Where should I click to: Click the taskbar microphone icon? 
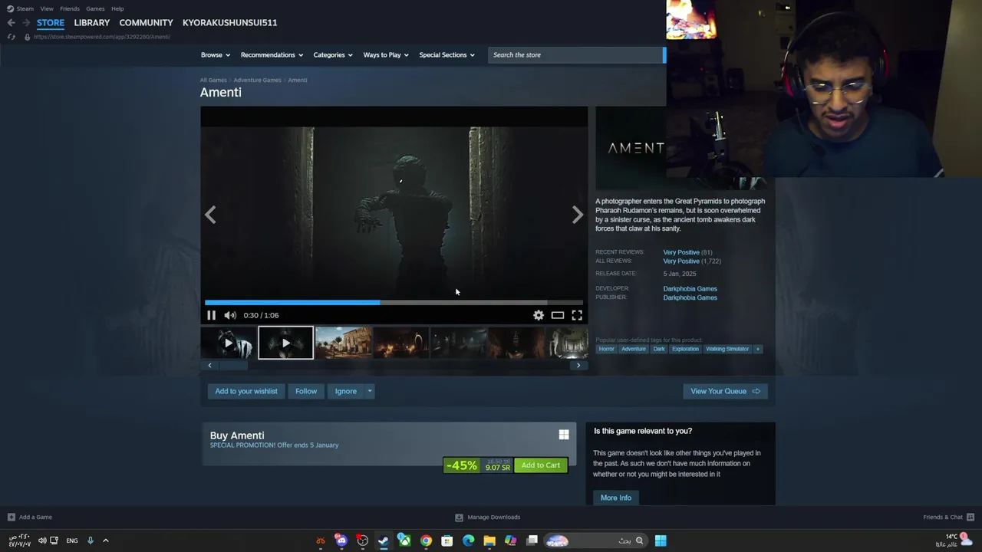[90, 540]
